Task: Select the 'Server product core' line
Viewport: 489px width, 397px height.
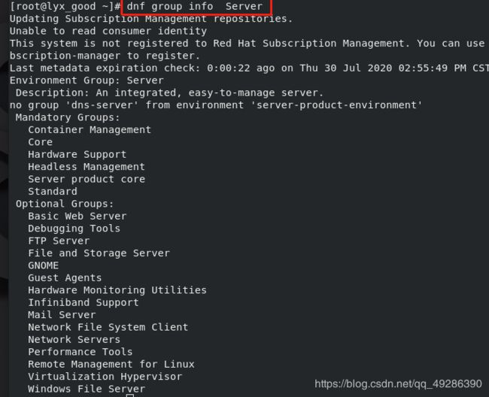Action: click(x=87, y=179)
